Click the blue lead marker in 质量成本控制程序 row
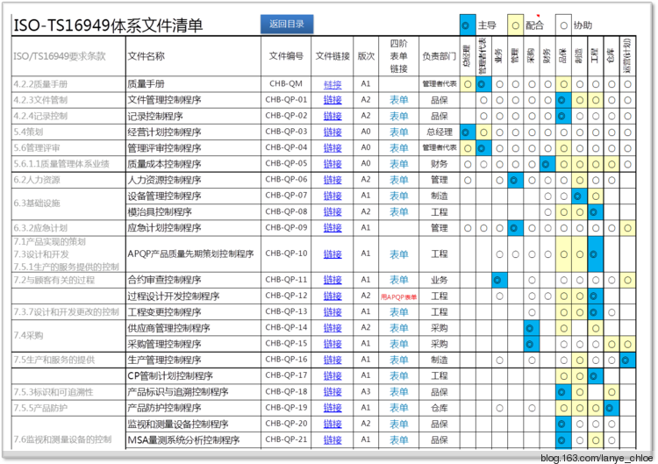Screen dimensions: 658x464 pyautogui.click(x=547, y=164)
